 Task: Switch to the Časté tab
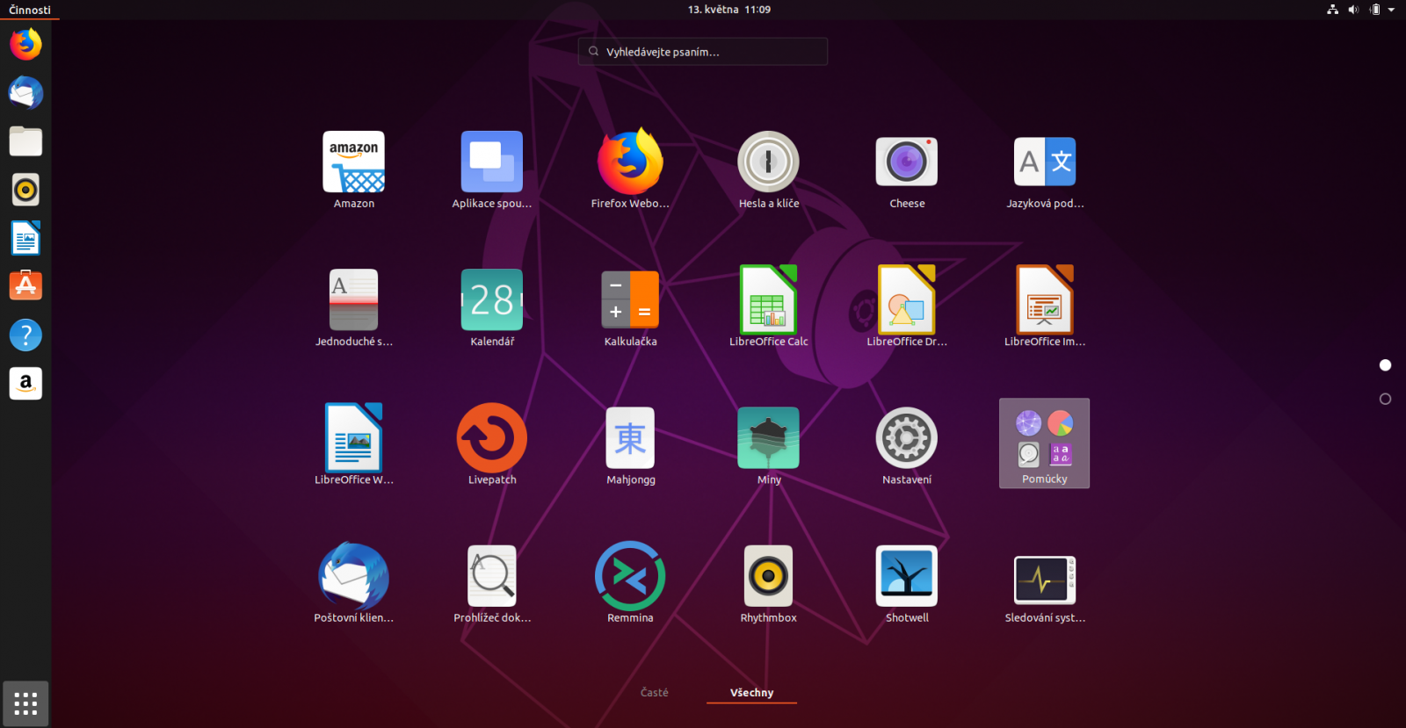pyautogui.click(x=655, y=692)
